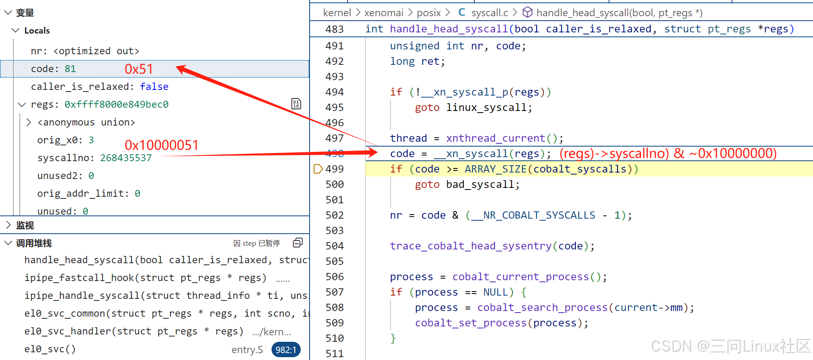813x360 pixels.
Task: Click 'unsigned int nr, code;' declaration
Action: pos(458,46)
